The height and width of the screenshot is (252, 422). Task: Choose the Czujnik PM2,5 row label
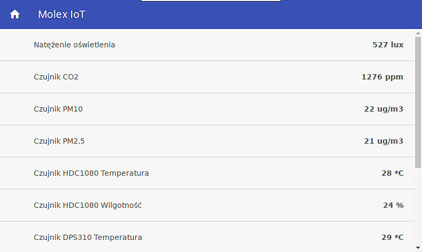click(59, 141)
